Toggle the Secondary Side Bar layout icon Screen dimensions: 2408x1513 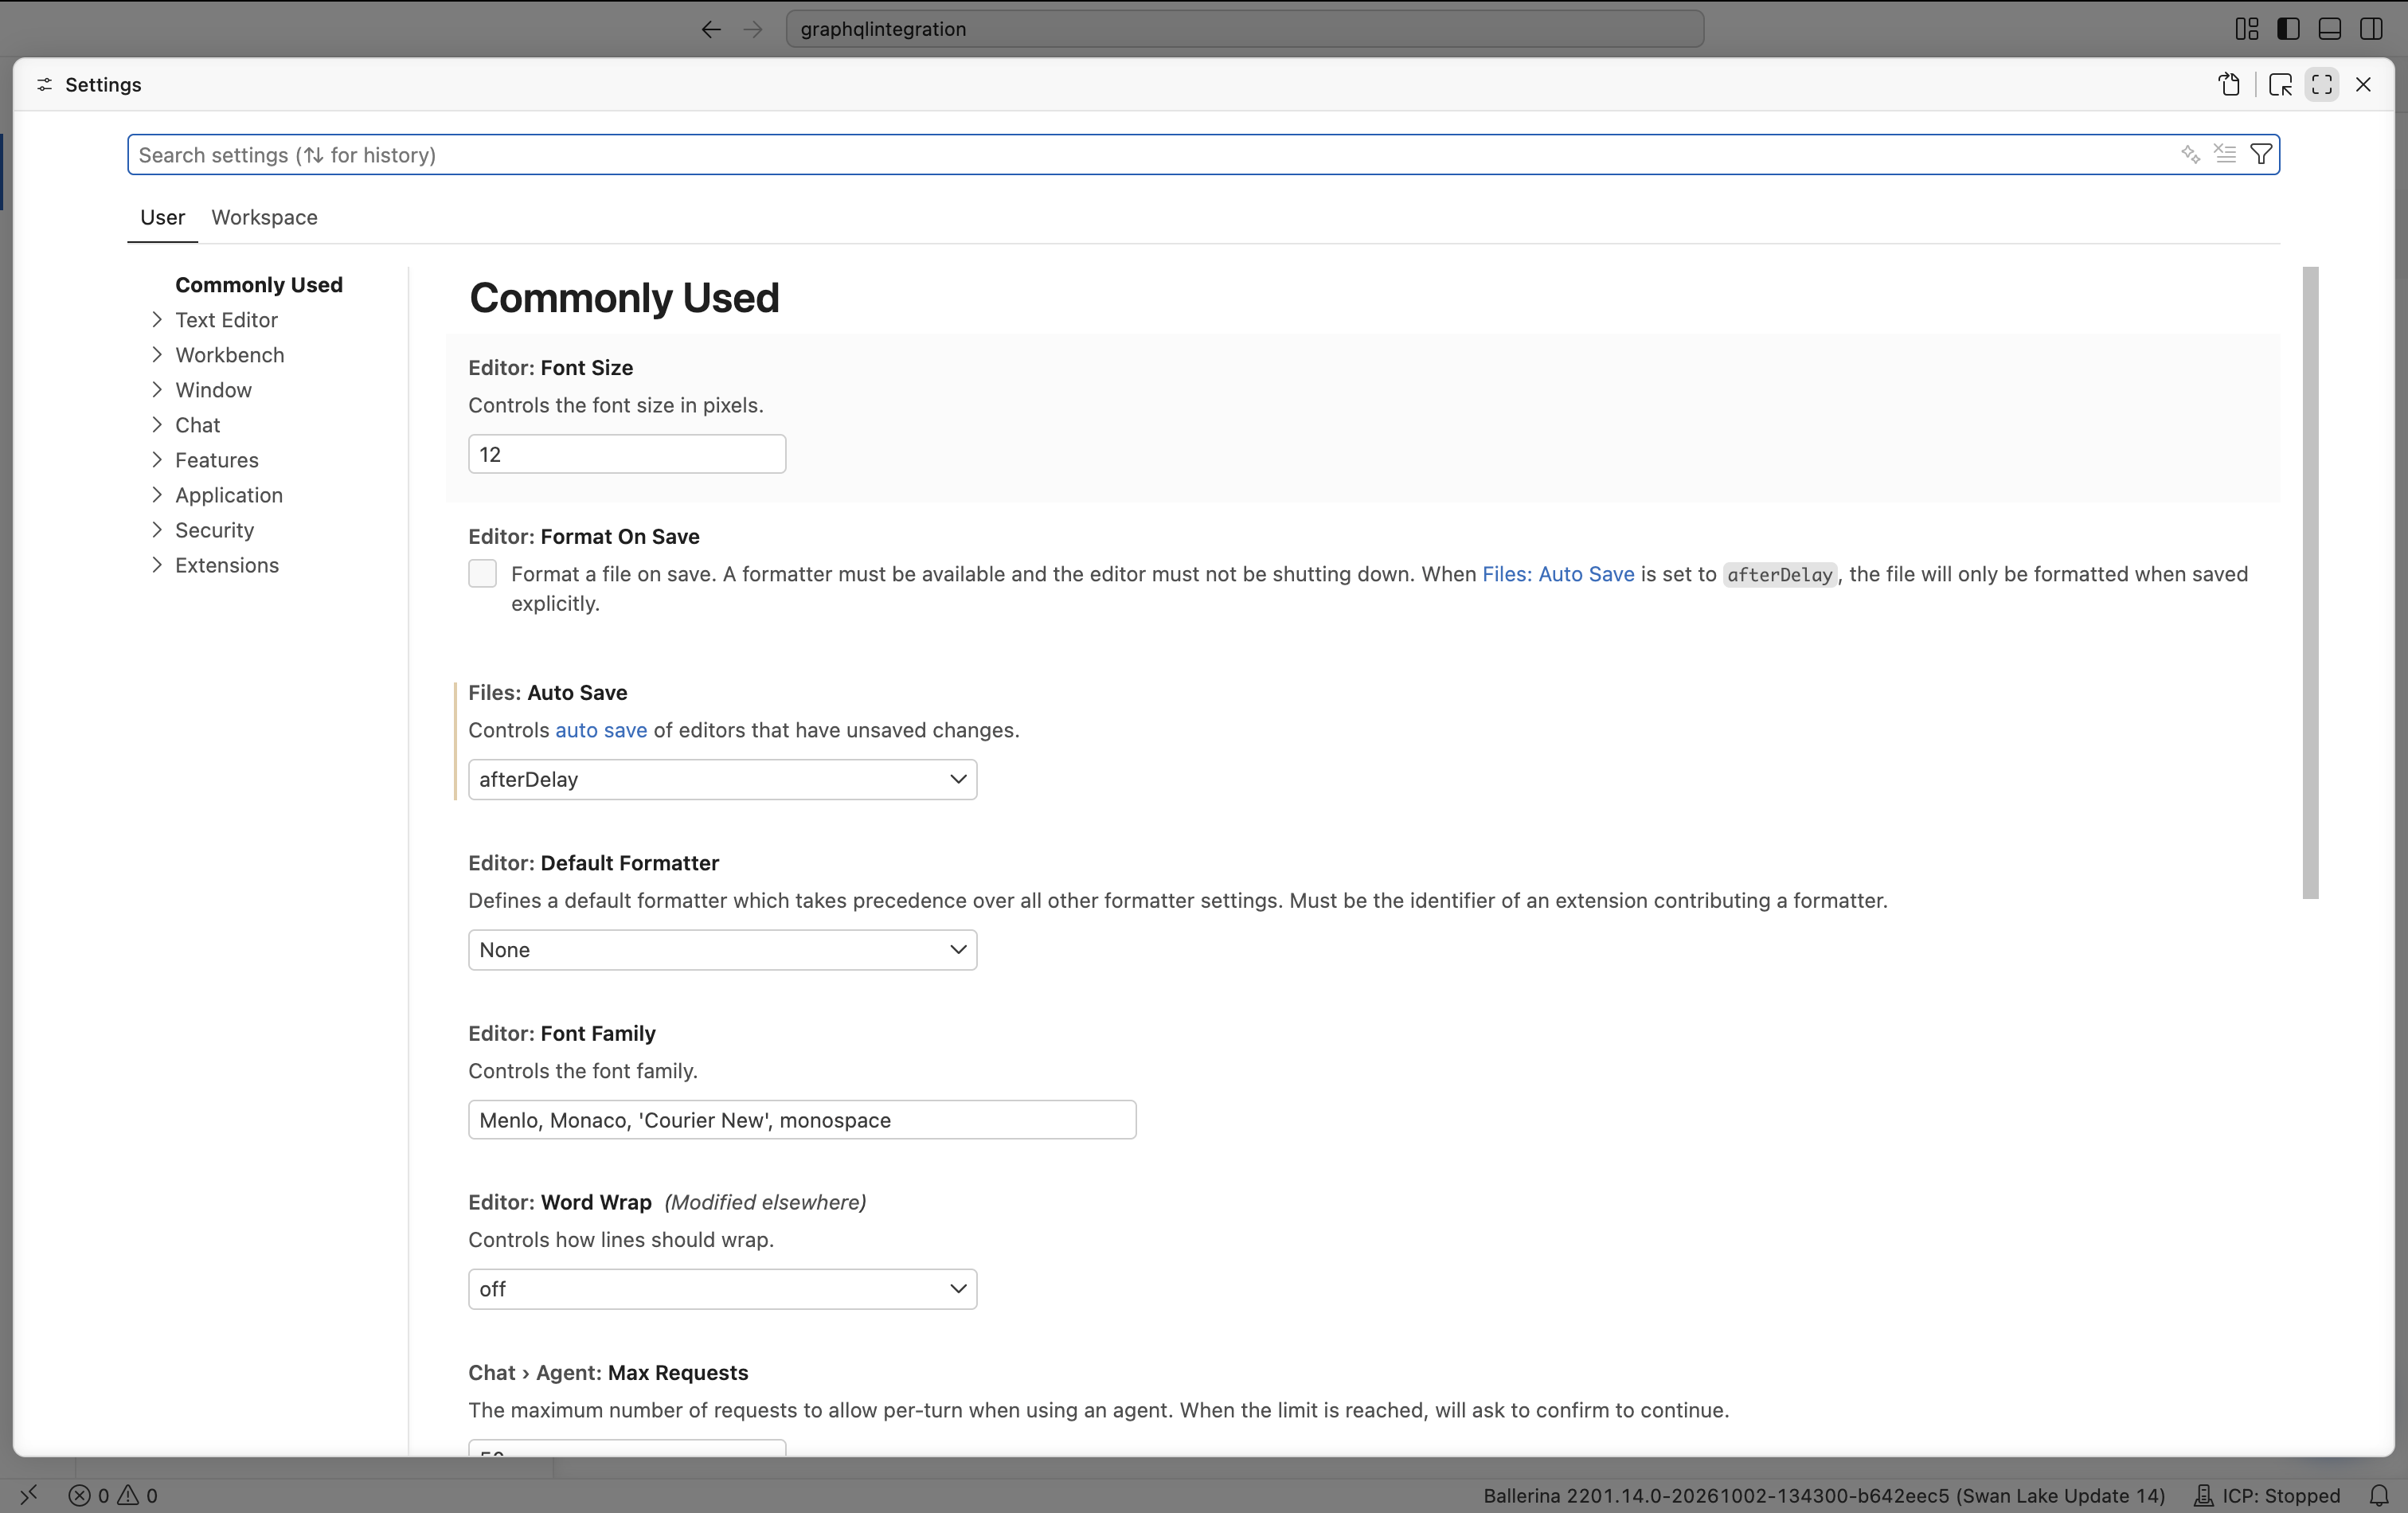[2371, 29]
